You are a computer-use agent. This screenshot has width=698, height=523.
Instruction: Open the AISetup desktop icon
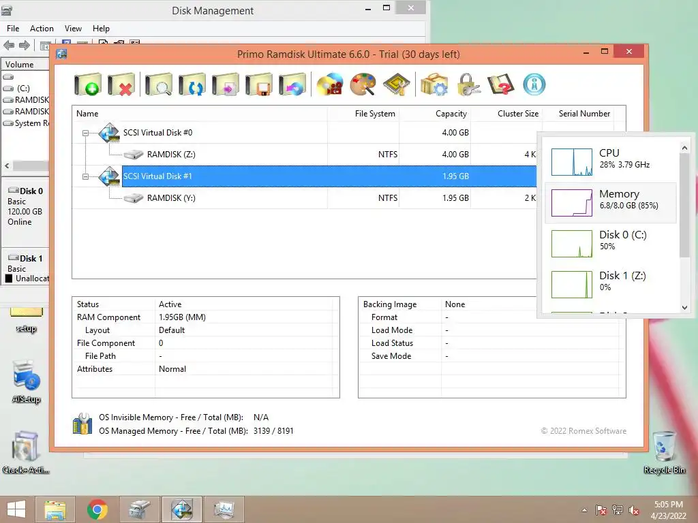tap(27, 381)
